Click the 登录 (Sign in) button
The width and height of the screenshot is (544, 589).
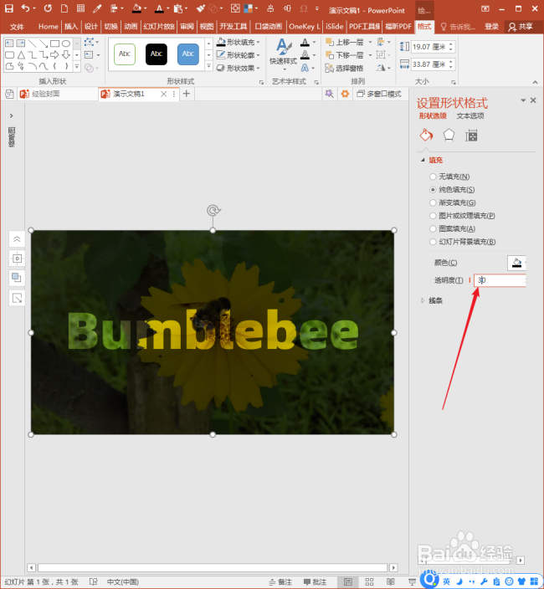click(x=491, y=26)
